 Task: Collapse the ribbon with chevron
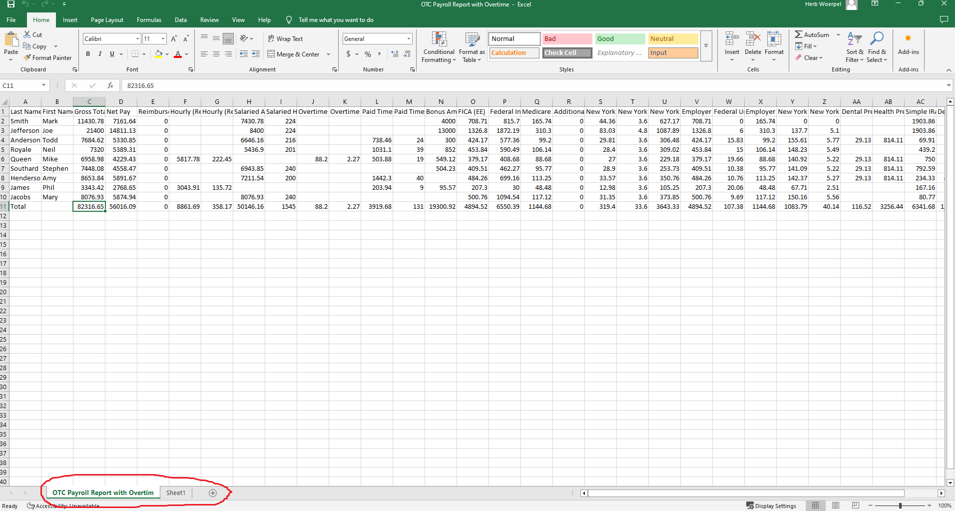pos(949,70)
